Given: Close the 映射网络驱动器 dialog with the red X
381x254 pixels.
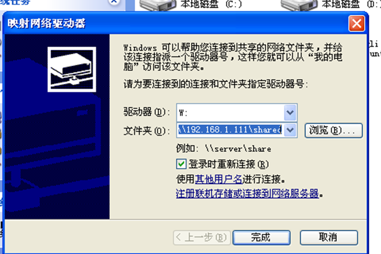Looking at the screenshot, I should click(x=357, y=23).
